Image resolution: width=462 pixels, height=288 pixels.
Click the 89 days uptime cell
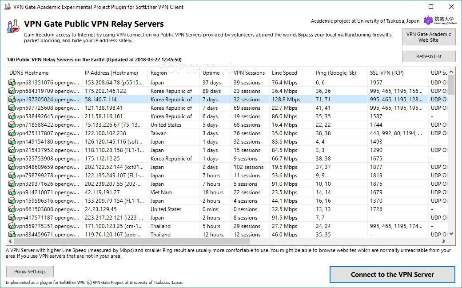click(x=211, y=91)
